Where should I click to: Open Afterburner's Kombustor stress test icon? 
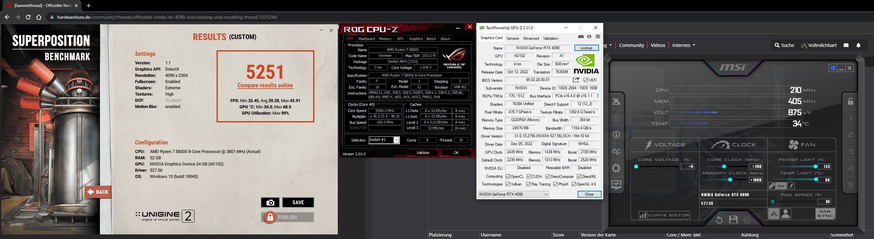click(x=616, y=118)
